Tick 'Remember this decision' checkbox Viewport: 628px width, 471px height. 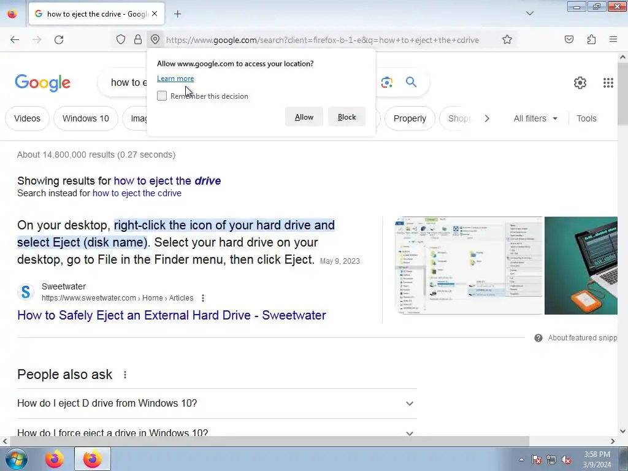162,96
